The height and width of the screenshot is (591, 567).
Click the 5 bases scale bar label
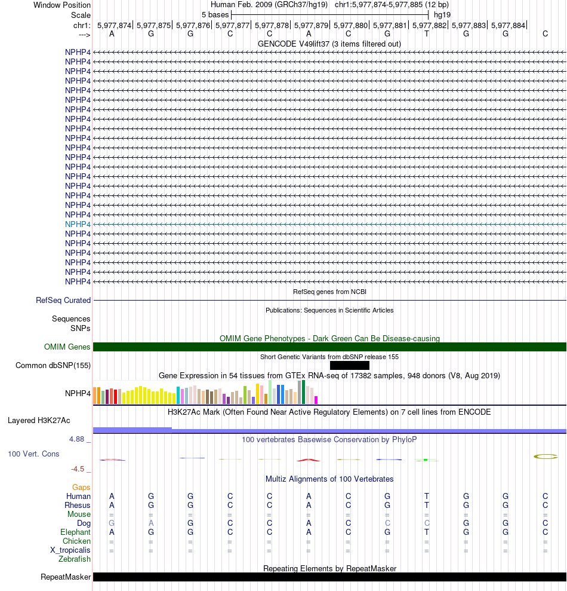[215, 15]
